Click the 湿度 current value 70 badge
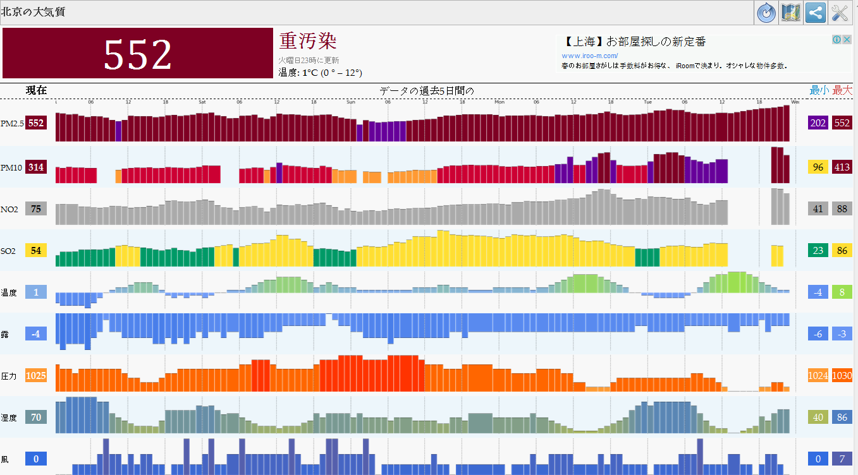Image resolution: width=858 pixels, height=475 pixels. pos(36,418)
